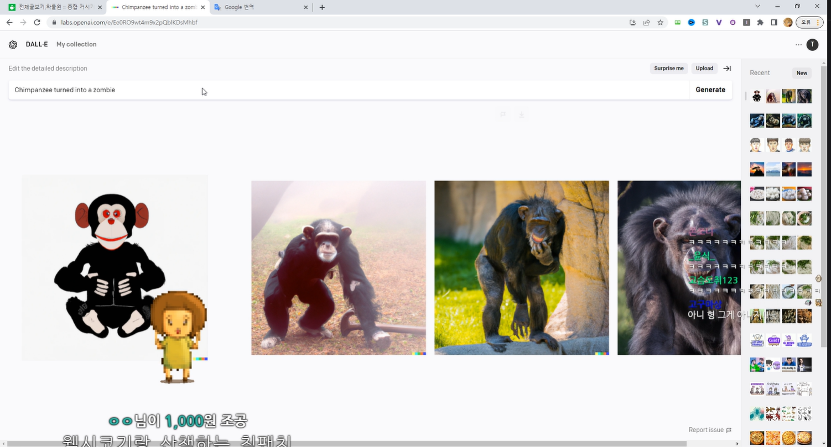Click the Chimpanzee turned into a zombie prompt field
The image size is (831, 447).
(349, 90)
